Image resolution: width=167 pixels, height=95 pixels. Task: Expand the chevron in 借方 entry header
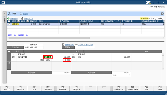tap(9, 52)
